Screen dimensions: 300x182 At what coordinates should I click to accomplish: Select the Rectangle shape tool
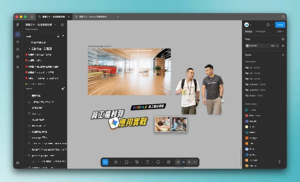pos(127,162)
